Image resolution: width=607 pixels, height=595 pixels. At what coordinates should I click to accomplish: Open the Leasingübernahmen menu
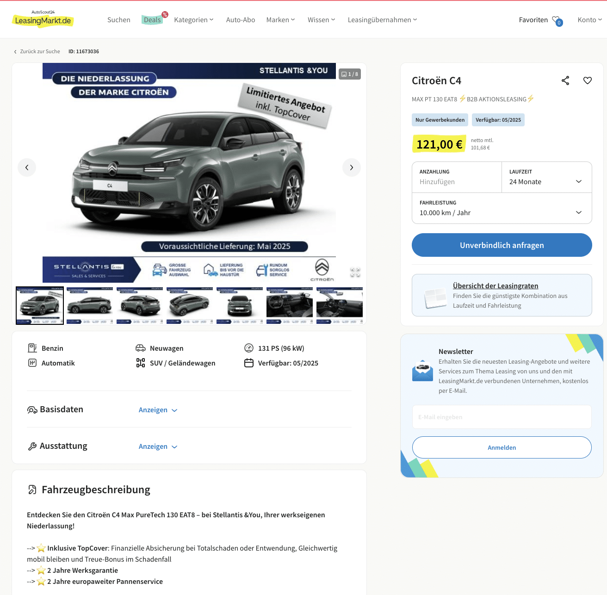pos(382,20)
